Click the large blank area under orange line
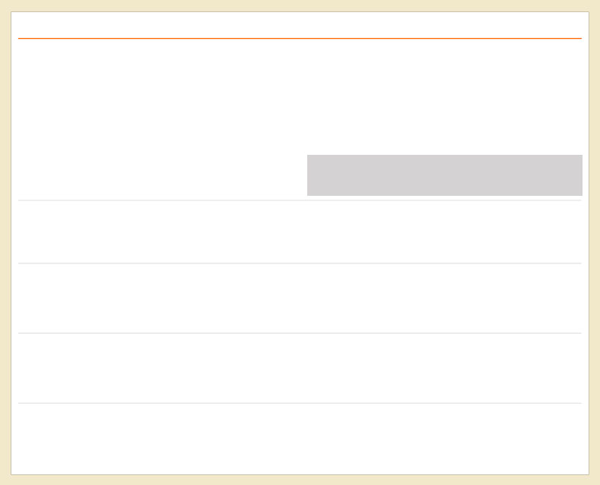Image resolution: width=600 pixels, height=485 pixels. tap(300, 96)
